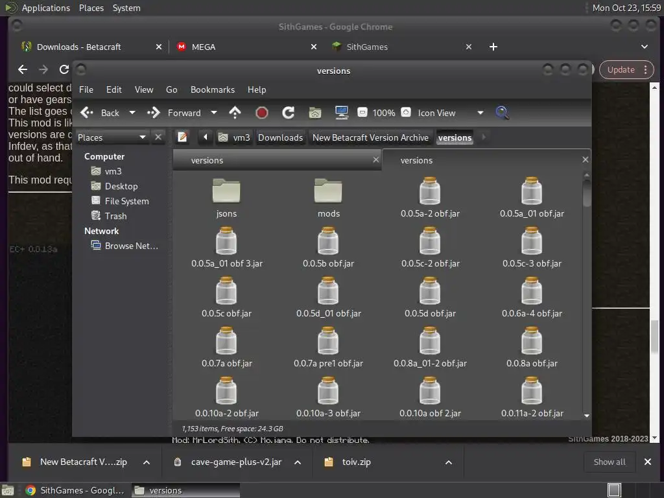Image resolution: width=664 pixels, height=498 pixels.
Task: Reload the current folder view
Action: 289,113
